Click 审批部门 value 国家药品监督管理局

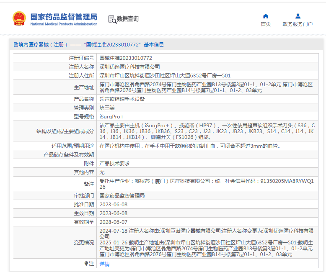122,196
